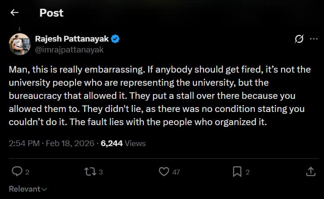Image resolution: width=324 pixels, height=199 pixels.
Task: Open Rajesh Pattanayak's profile picture
Action: [x=19, y=44]
